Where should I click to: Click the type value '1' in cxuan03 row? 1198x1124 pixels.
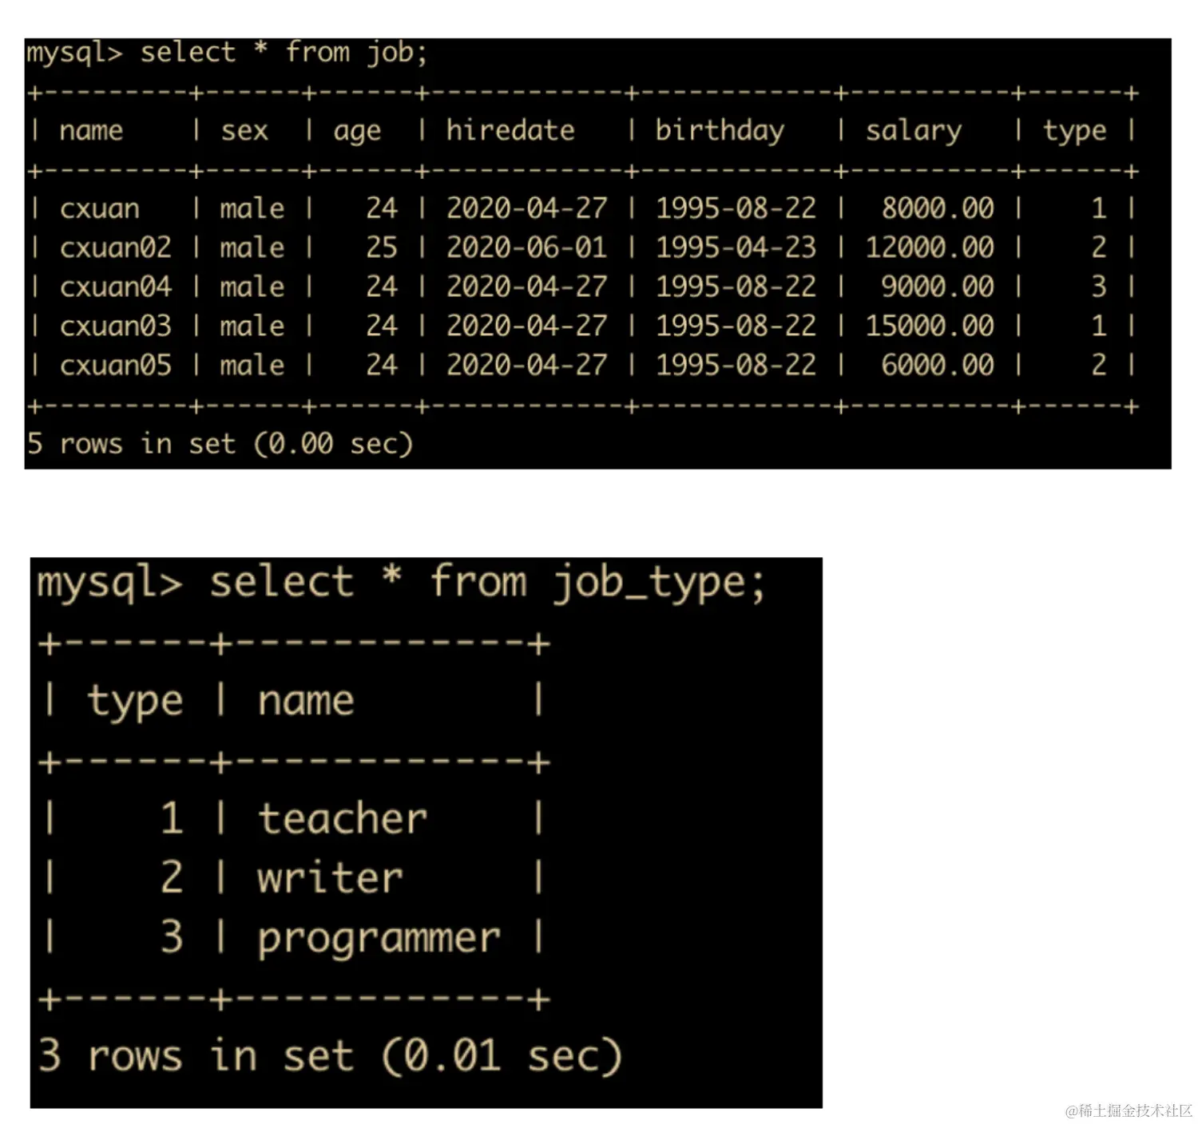pos(1099,326)
